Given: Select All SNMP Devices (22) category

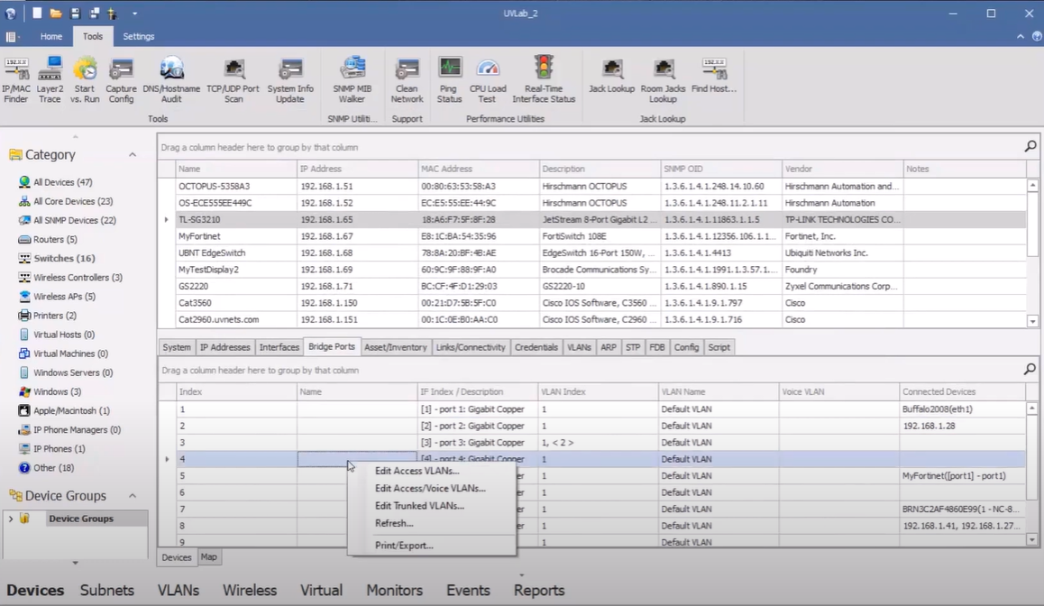Looking at the screenshot, I should 74,220.
